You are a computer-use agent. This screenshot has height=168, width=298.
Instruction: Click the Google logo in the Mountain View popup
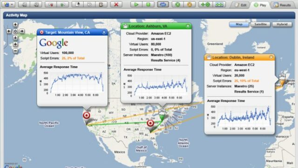tap(54, 43)
